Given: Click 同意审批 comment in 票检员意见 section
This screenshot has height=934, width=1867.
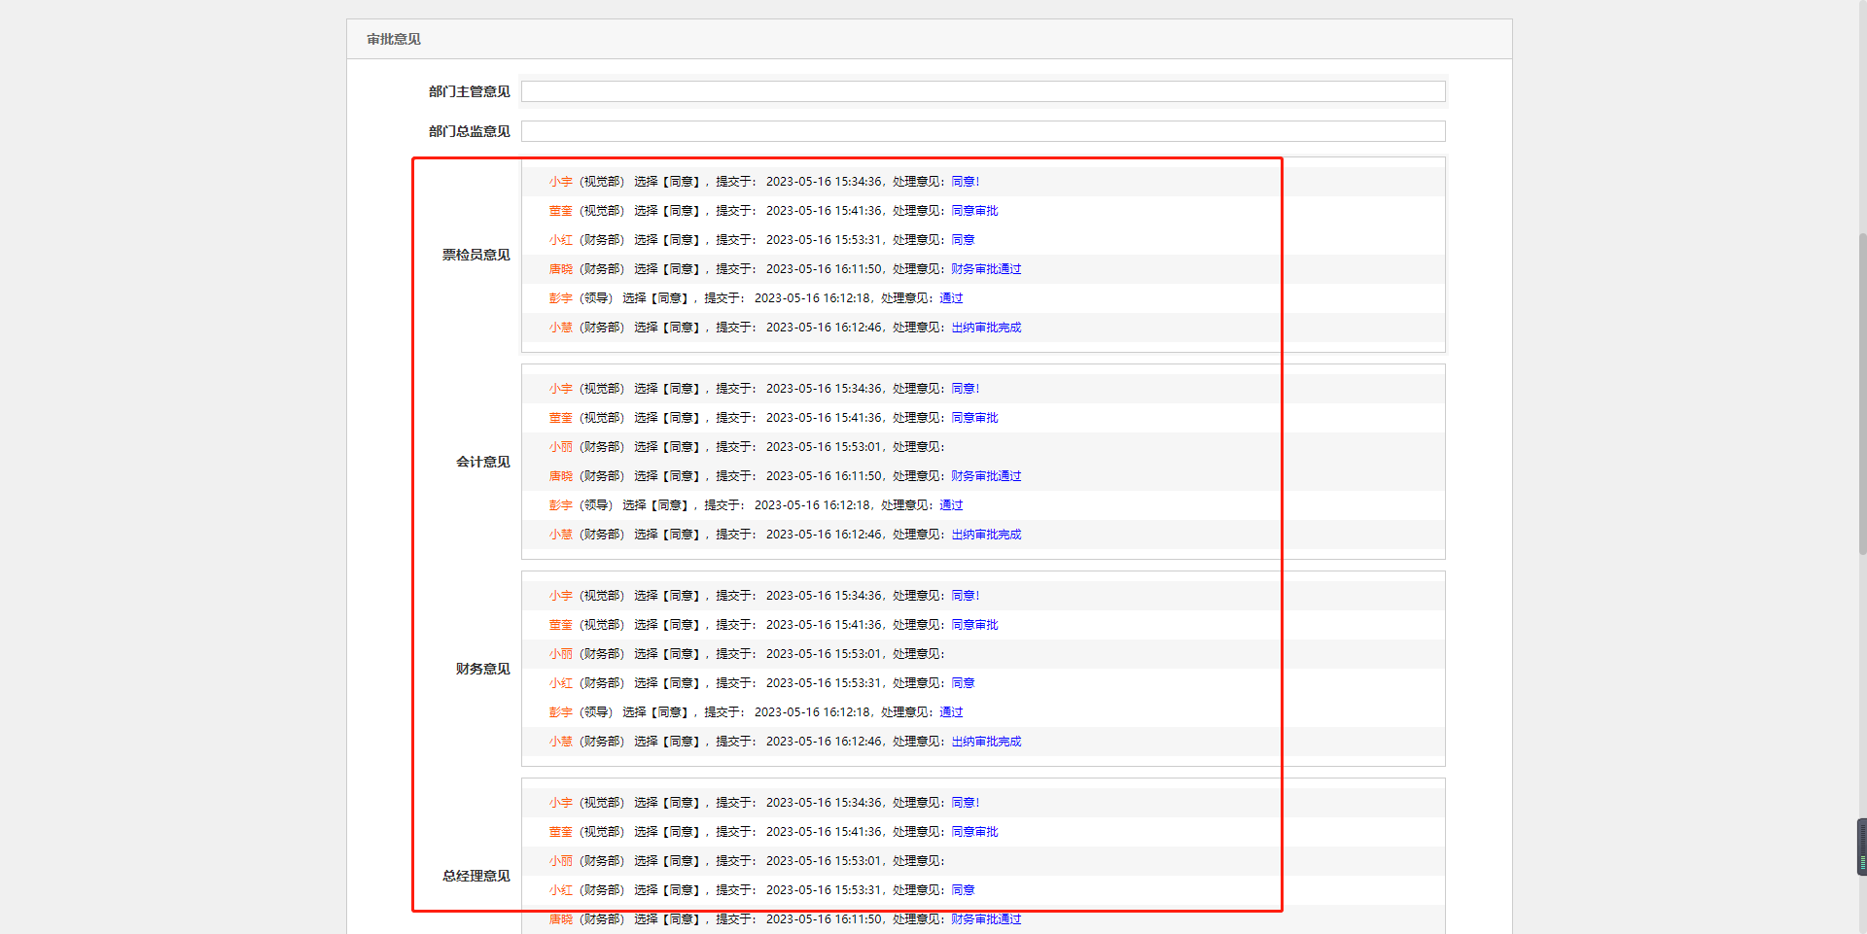Looking at the screenshot, I should tap(974, 211).
